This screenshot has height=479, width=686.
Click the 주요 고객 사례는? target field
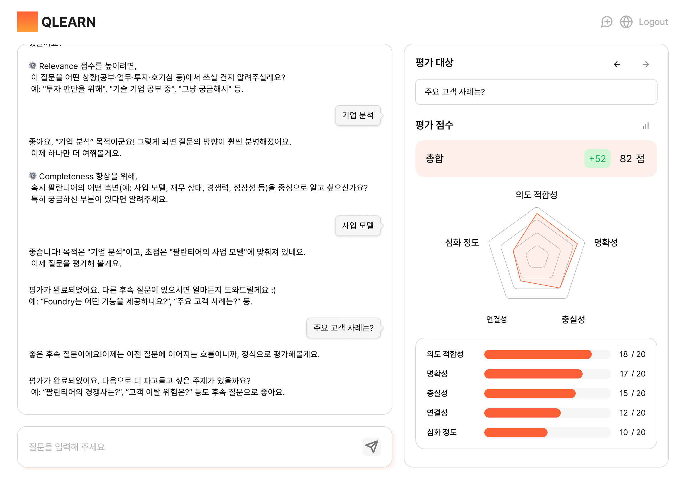click(536, 92)
